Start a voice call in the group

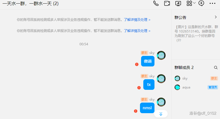click(156, 3)
